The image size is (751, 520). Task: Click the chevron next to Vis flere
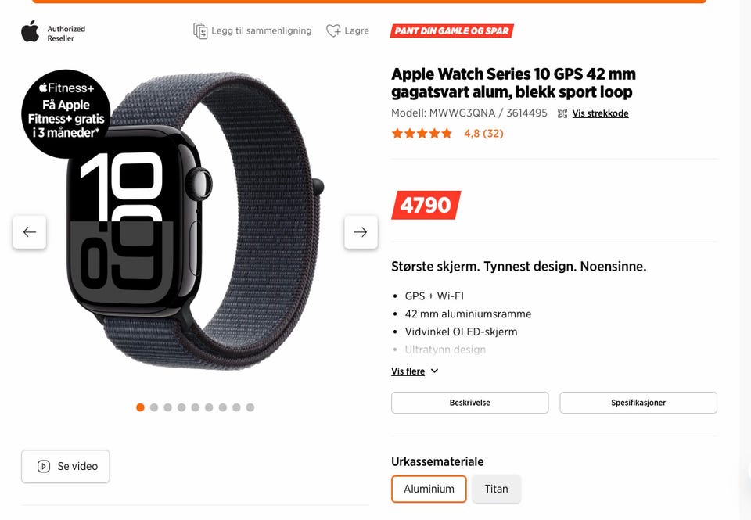[434, 371]
